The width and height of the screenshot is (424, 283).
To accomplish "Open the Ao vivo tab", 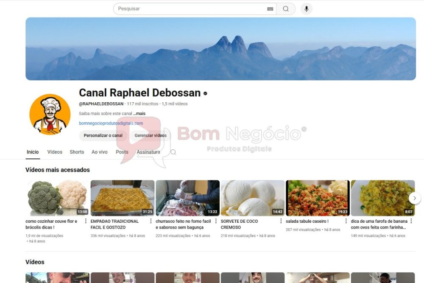I will (x=100, y=152).
